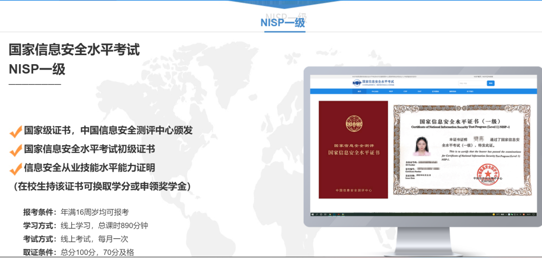542x258 pixels.
Task: Select the NISP一级 tab heading
Action: 283,23
